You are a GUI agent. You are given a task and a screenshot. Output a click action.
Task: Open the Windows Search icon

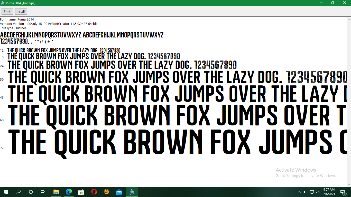[x=18, y=192]
